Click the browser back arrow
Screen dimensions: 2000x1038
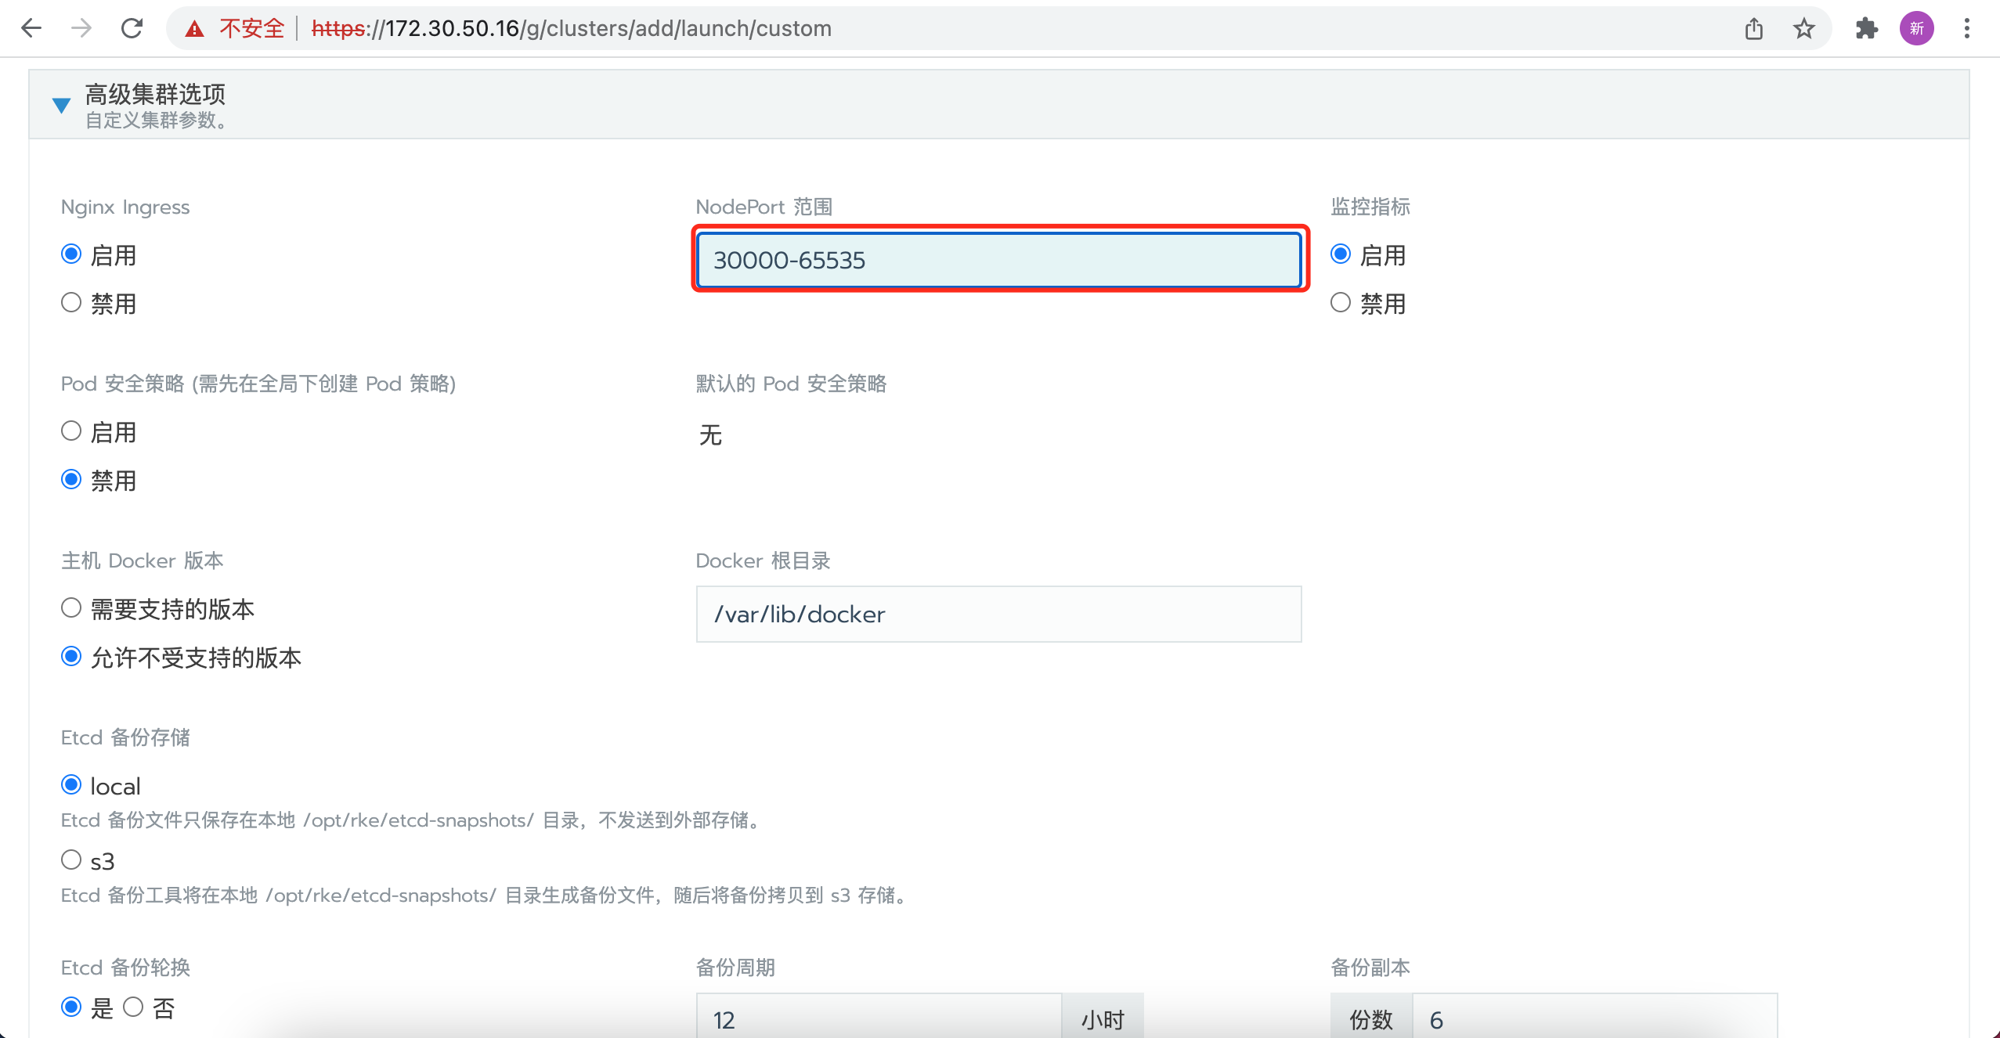click(x=31, y=29)
